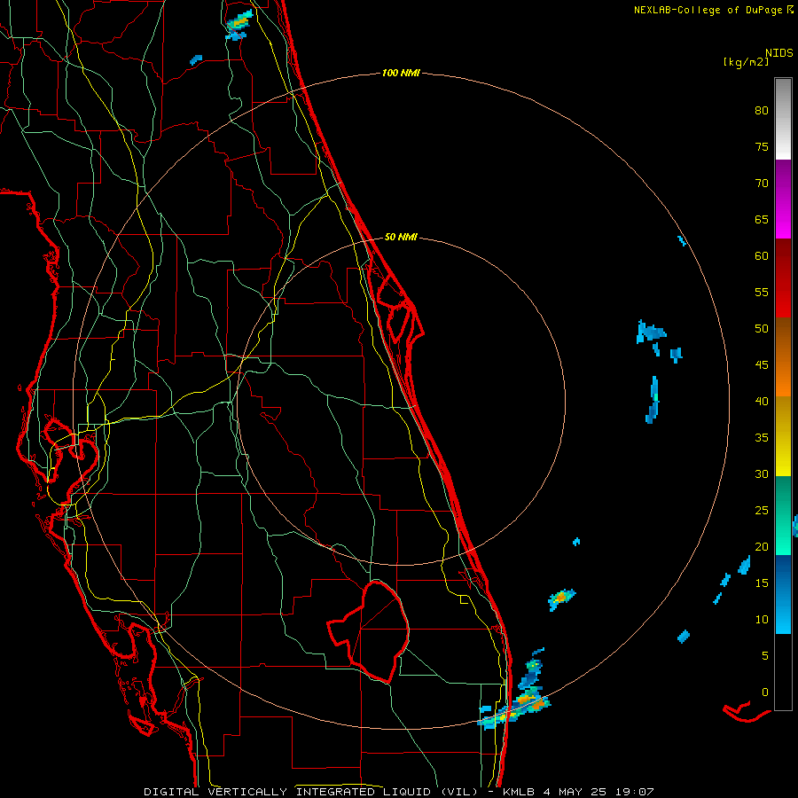Click the 0 value on the scale
The image size is (798, 798).
pyautogui.click(x=765, y=692)
